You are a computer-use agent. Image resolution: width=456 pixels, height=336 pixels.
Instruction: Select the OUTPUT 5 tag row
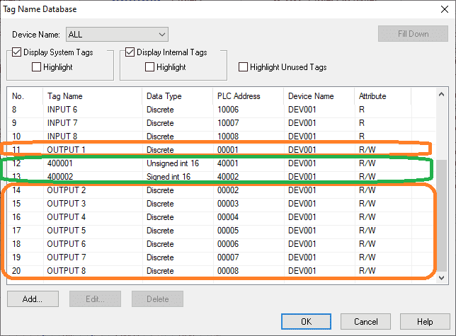point(221,231)
